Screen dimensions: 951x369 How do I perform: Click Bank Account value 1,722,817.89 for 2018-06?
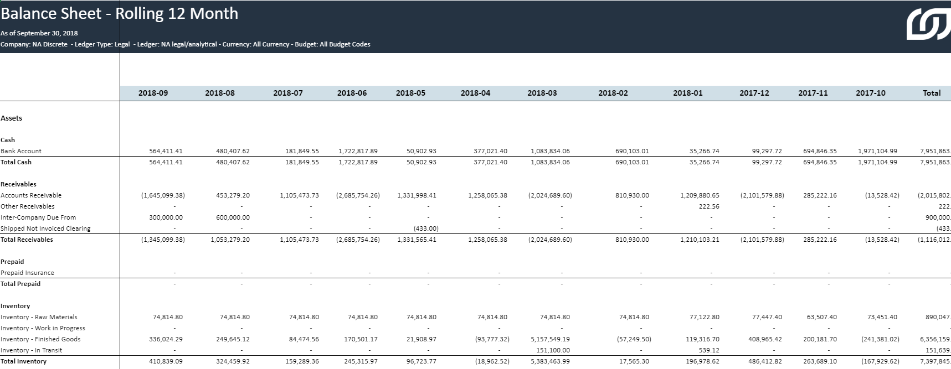(358, 151)
